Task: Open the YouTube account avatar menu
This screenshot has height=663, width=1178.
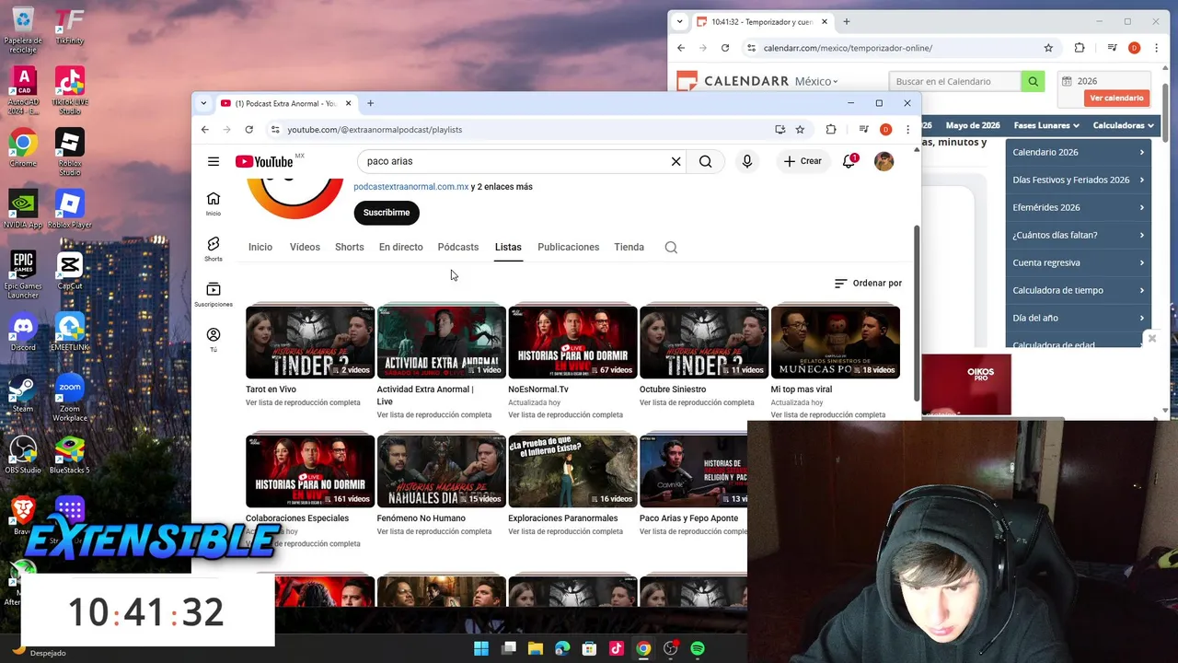Action: 883,161
